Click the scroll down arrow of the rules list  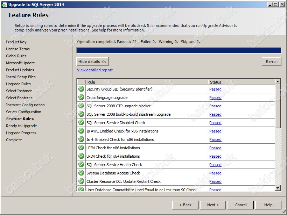[278, 188]
